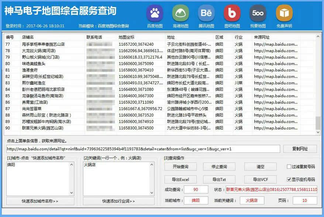Image resolution: width=324 pixels, height=217 pixels.
Task: Select row 熙尔鑫斑渔庄
Action: click(x=160, y=83)
